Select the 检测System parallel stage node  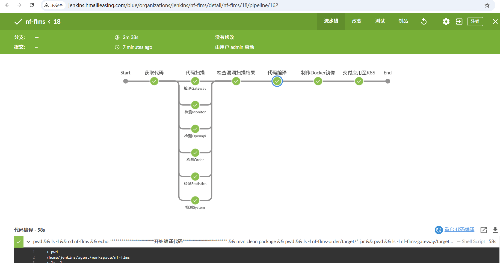point(195,200)
